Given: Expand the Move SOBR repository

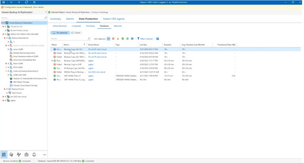Looking at the screenshot, I should 9,64.
